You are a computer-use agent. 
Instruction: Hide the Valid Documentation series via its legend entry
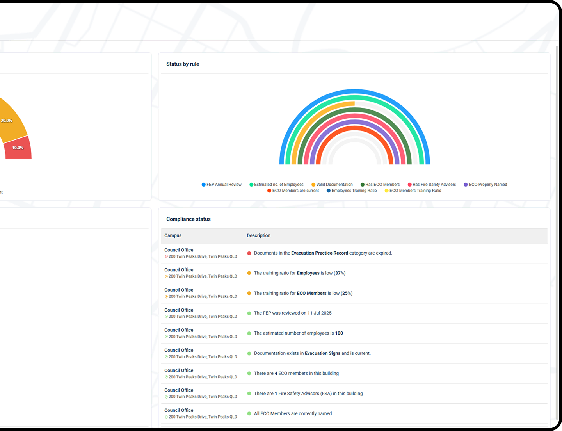click(x=313, y=184)
